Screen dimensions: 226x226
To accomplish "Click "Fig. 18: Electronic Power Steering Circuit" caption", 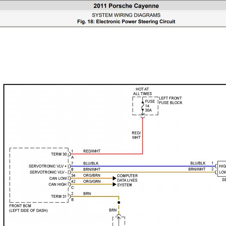I will tap(126, 22).
